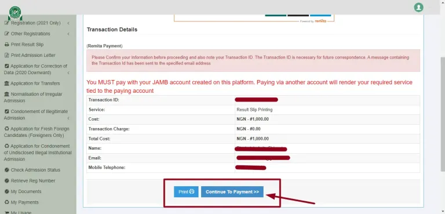This screenshot has height=214, width=445.
Task: Click the icon beside Condonement of Illegitimate Admission
Action: tap(7, 111)
